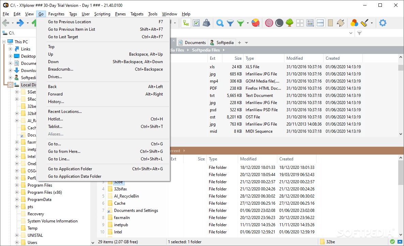Select the paint roller toolbar icon

pyautogui.click(x=364, y=23)
